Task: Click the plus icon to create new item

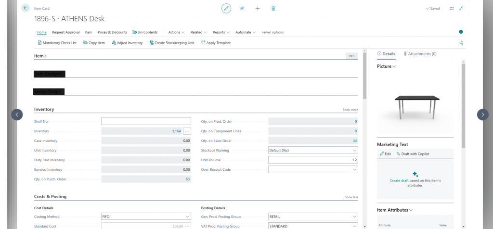Action: pos(258,8)
